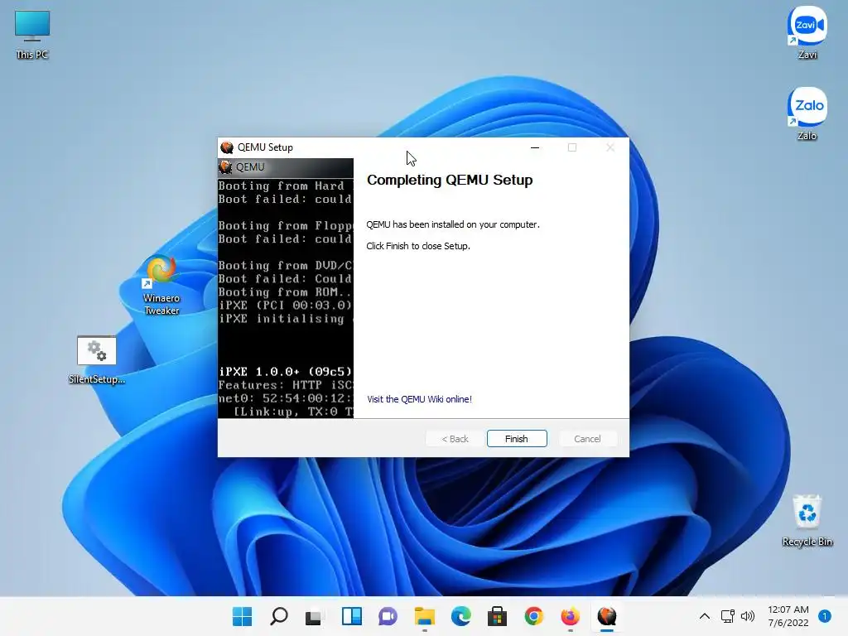This screenshot has width=848, height=636.
Task: Open Task View from taskbar
Action: tap(314, 616)
